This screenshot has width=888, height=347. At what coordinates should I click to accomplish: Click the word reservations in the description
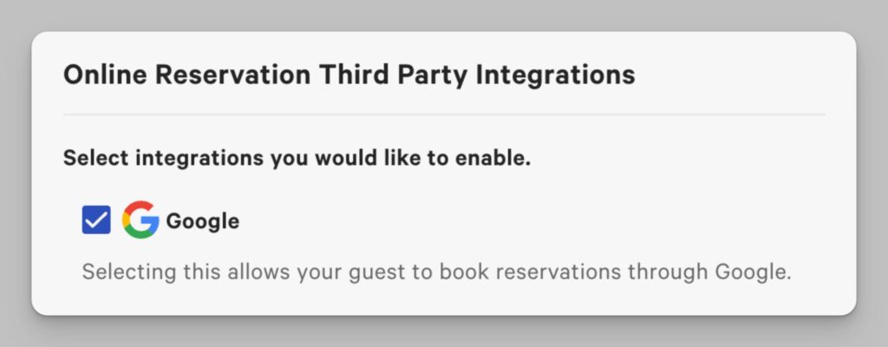pos(558,272)
